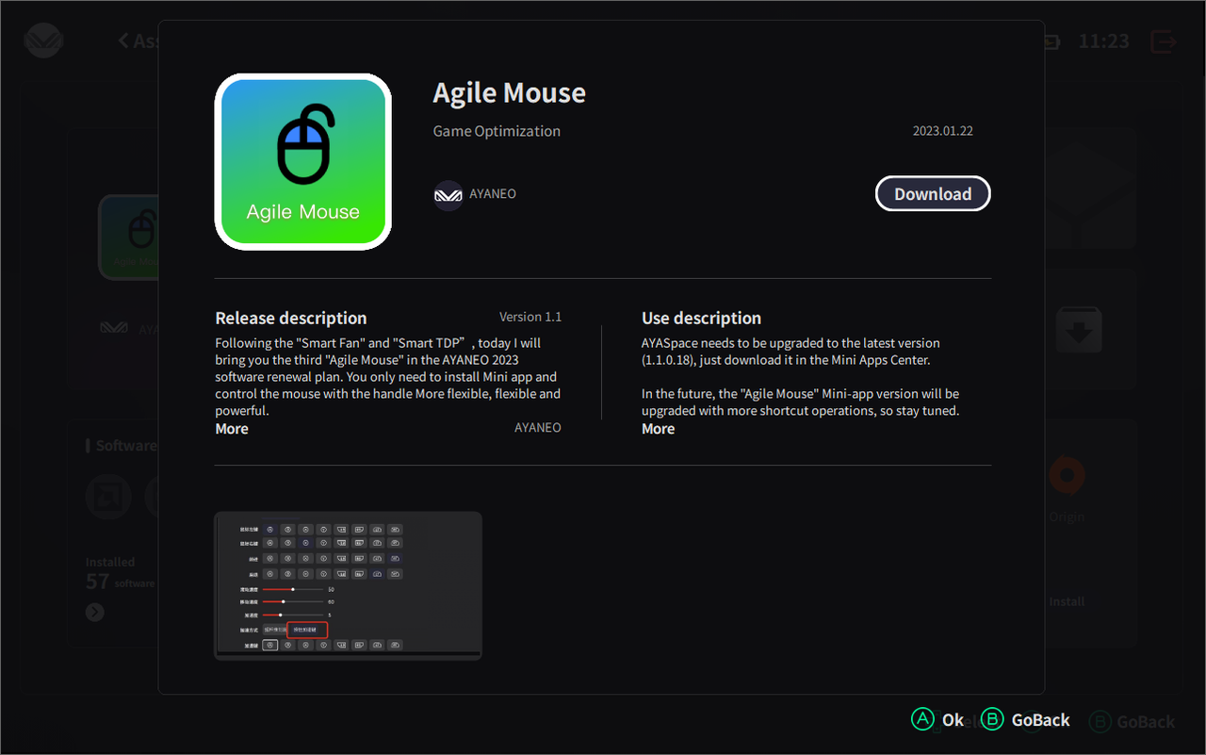Click the AYANEO author text under release notes

[x=538, y=428]
